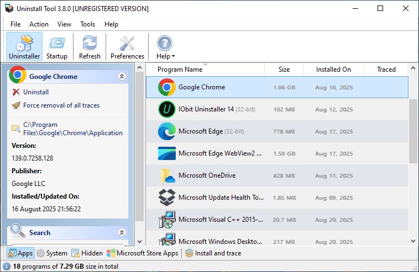Screen dimensions: 419x272
Task: Switch to Microsoft Store Apps tab
Action: (x=143, y=253)
